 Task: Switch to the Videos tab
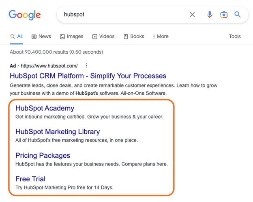click(x=103, y=37)
